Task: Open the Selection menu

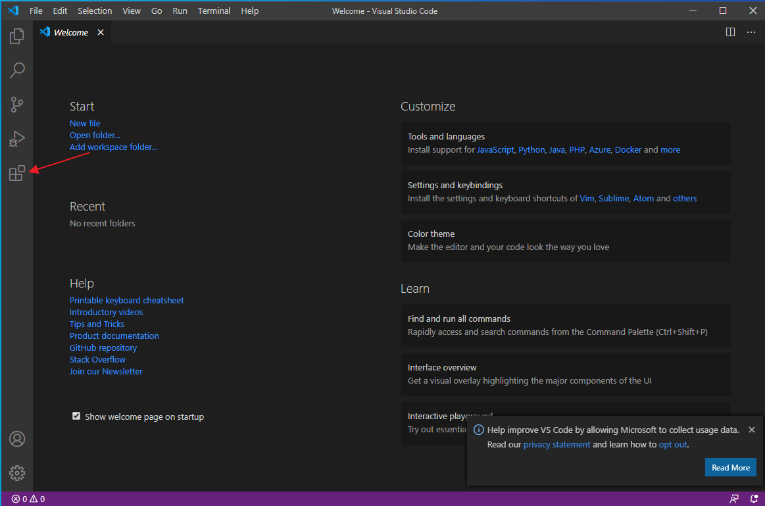Action: (x=95, y=11)
